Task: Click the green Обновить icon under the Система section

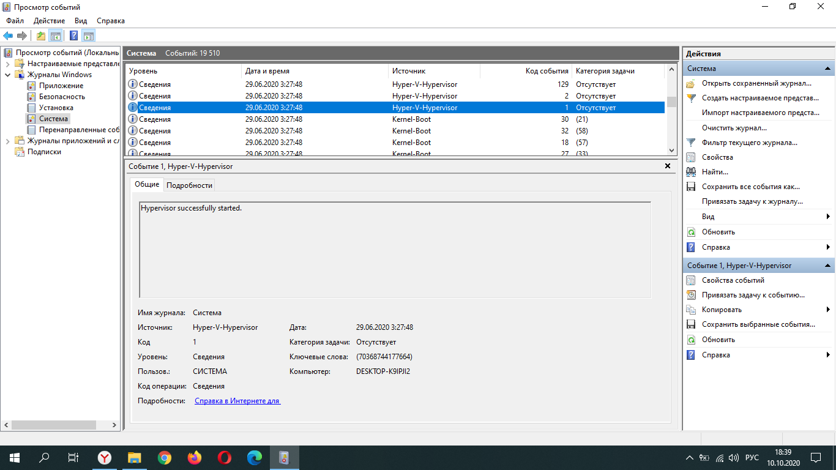Action: (x=691, y=232)
